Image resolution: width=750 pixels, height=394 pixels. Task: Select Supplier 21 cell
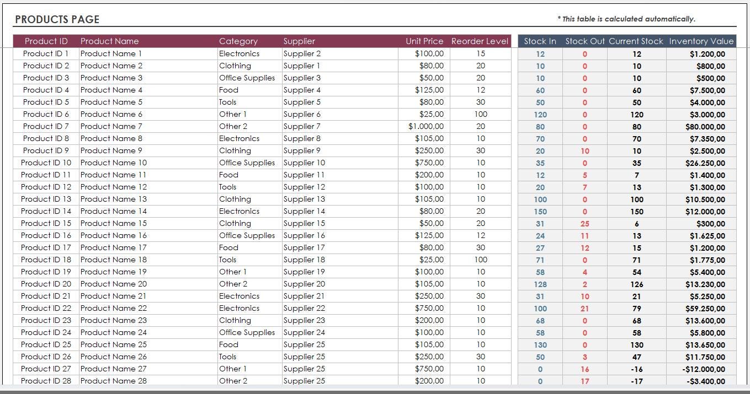[340, 296]
